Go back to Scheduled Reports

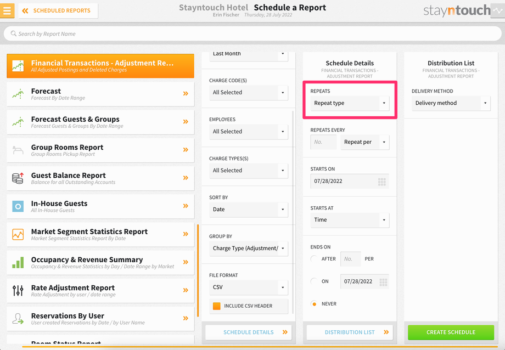(58, 10)
